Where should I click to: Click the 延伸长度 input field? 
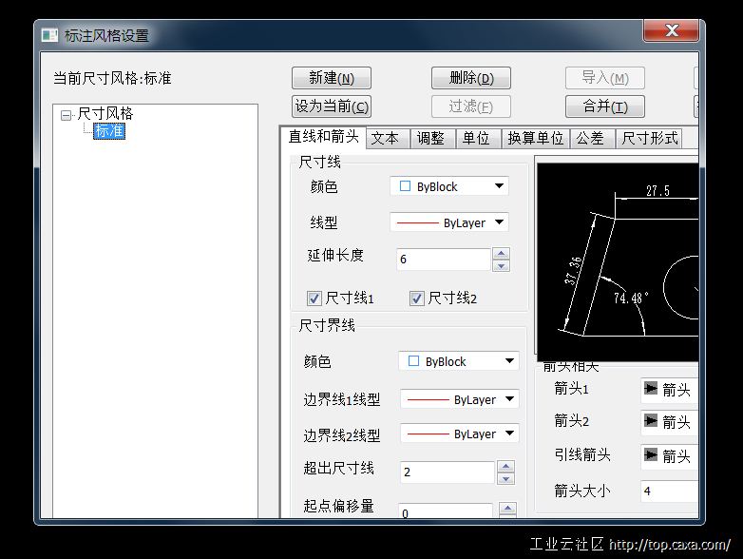tap(444, 259)
